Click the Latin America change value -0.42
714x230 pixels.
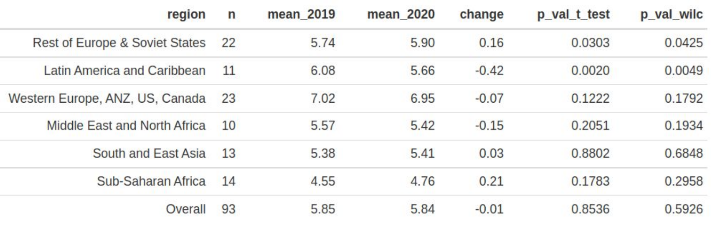489,70
